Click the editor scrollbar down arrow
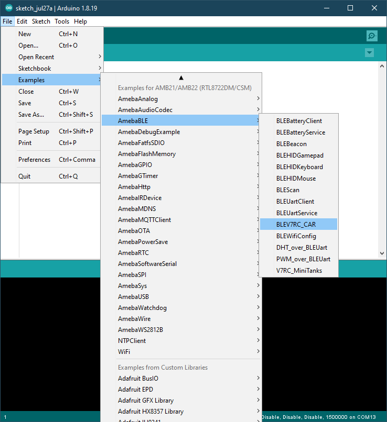Viewport: 387px width, 422px height. [x=382, y=253]
